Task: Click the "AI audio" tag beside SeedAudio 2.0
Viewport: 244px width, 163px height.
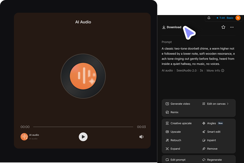Action: pos(167,71)
